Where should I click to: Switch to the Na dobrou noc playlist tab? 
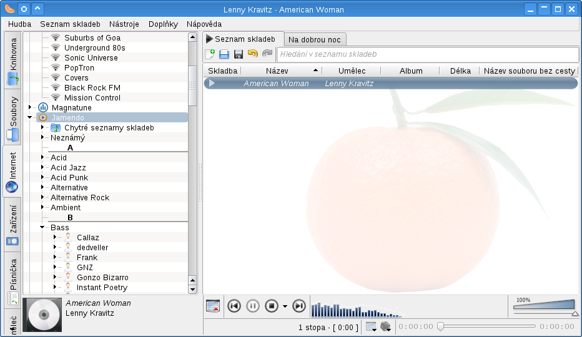coord(315,40)
